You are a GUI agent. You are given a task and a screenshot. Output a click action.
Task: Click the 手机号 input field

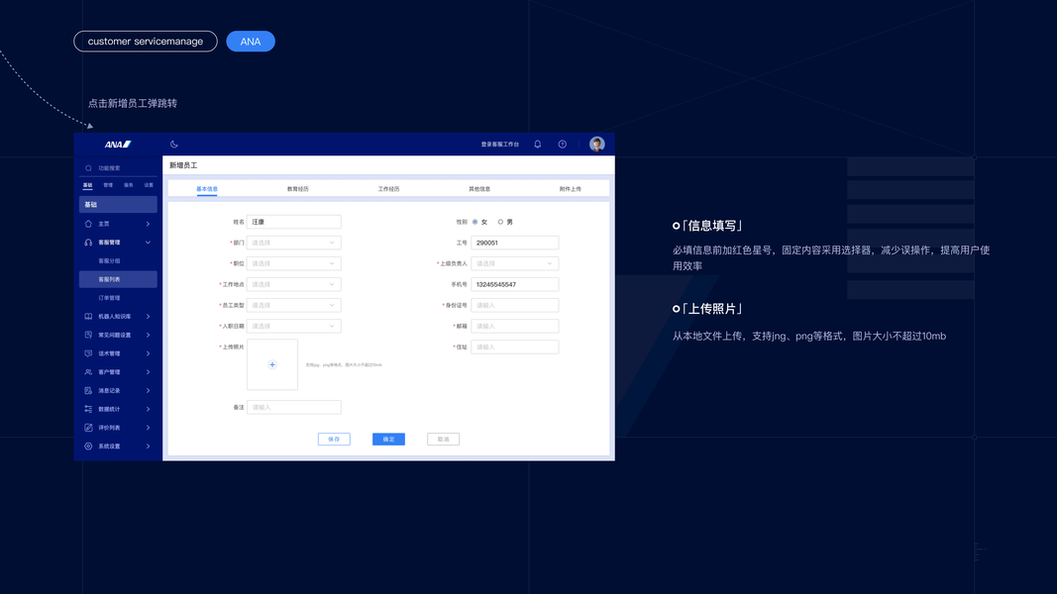[515, 284]
